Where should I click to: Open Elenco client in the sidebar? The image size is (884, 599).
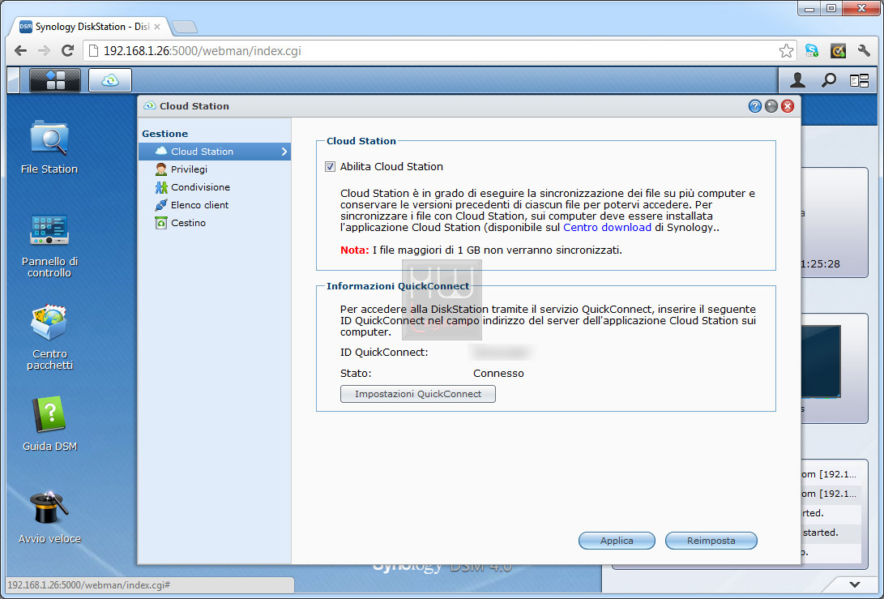point(215,205)
